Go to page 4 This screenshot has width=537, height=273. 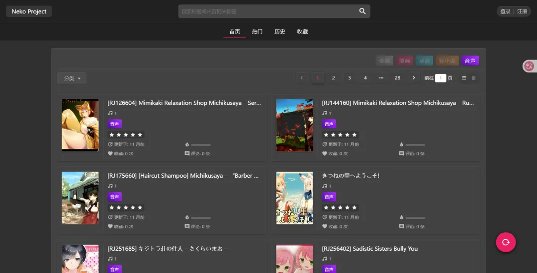click(365, 78)
